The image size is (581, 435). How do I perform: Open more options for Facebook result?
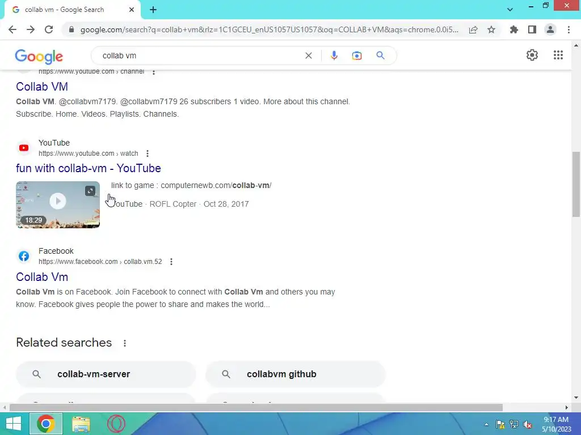point(171,262)
